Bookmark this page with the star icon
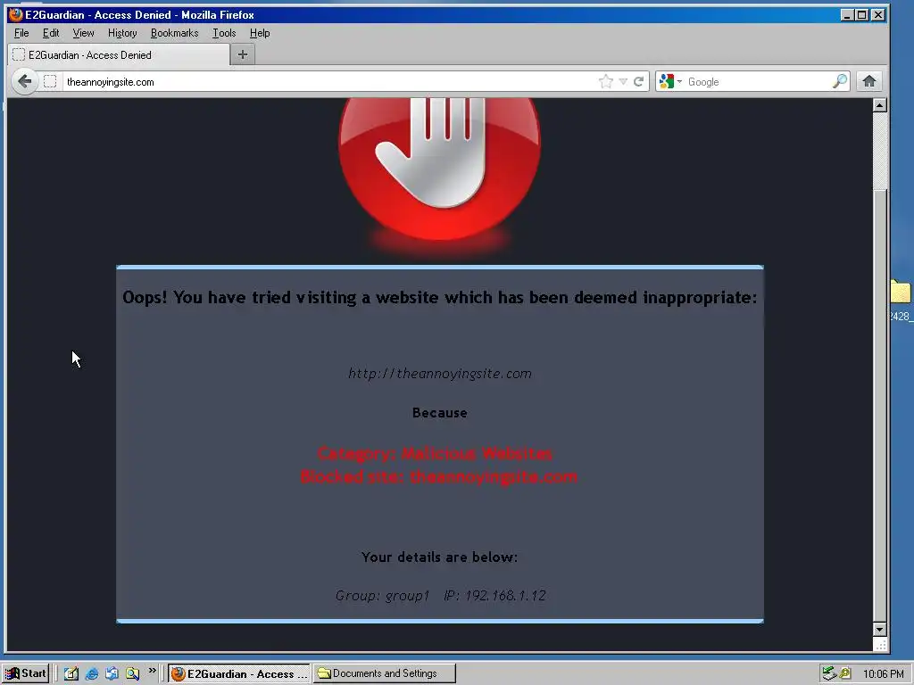This screenshot has height=685, width=914. tap(606, 81)
